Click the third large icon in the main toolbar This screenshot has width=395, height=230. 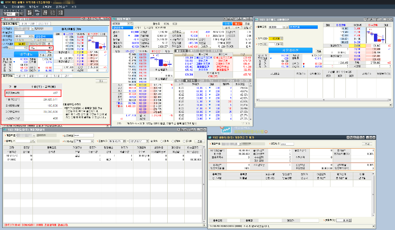point(45,13)
